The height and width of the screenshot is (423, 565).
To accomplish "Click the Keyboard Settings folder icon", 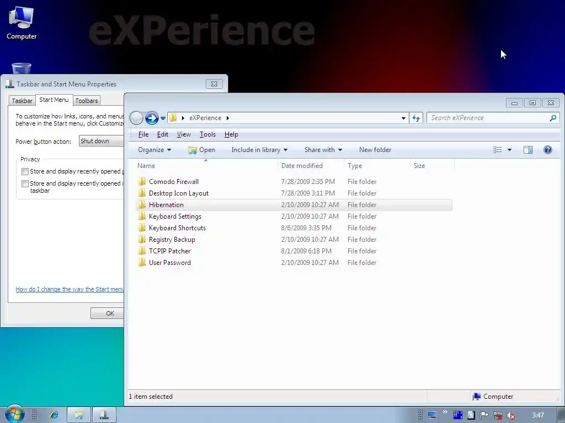I will point(142,216).
